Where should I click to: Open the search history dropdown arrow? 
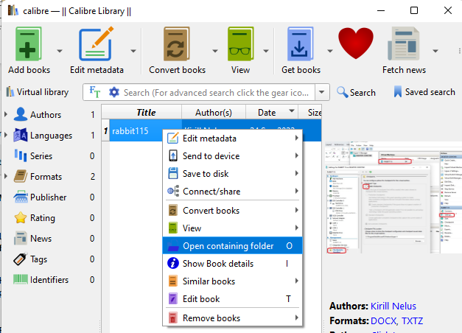(x=322, y=92)
